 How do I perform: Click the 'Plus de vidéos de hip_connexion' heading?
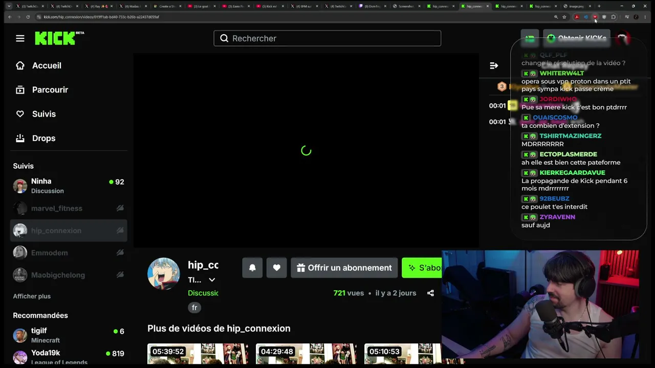click(x=219, y=329)
